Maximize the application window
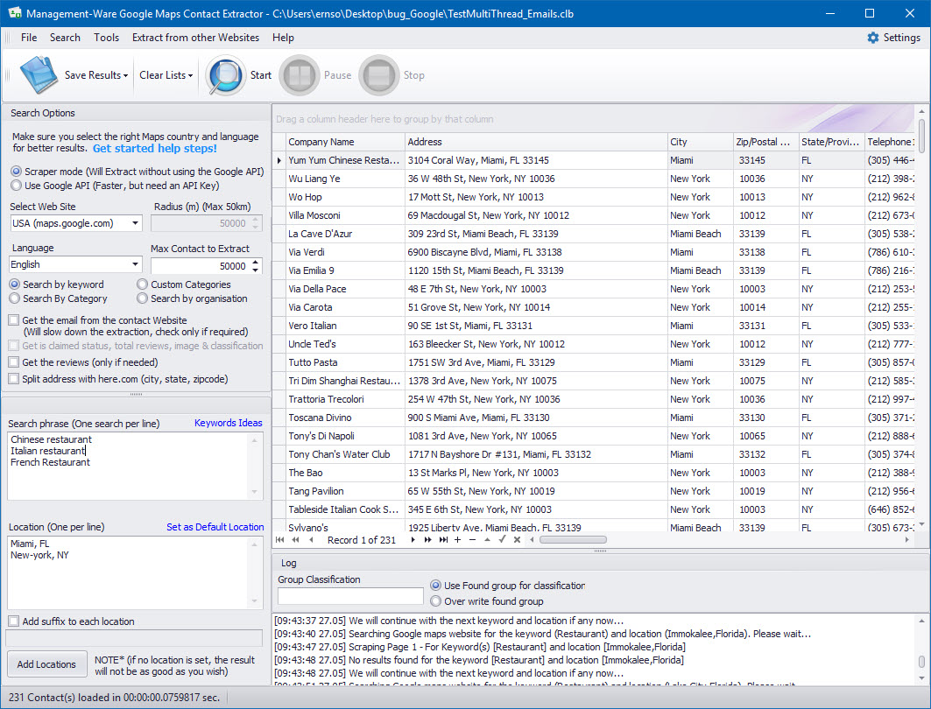931x709 pixels. click(x=870, y=13)
